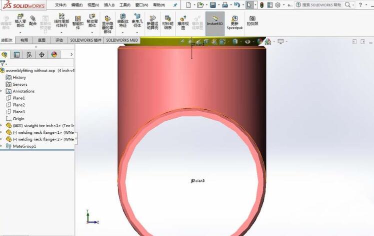Viewport: 374px width, 236px height.
Task: Click the Exploded View icon
Action: [183, 18]
